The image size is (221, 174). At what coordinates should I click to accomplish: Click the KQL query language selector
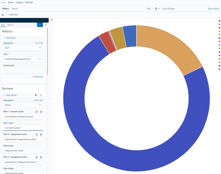point(149,9)
